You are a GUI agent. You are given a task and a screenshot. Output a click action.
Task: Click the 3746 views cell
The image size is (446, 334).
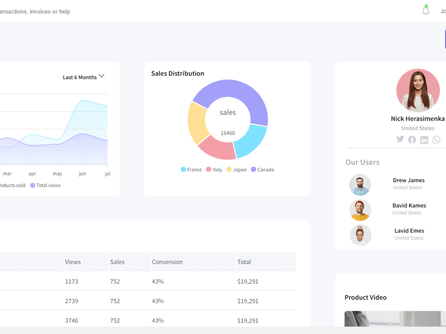(x=71, y=321)
